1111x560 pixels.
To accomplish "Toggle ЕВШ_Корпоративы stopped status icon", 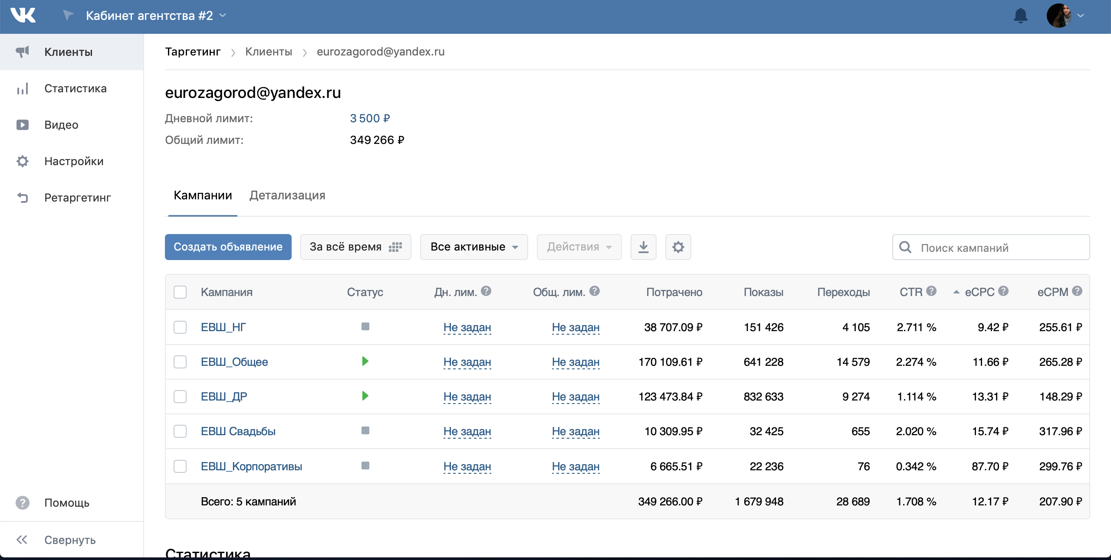I will pos(365,466).
